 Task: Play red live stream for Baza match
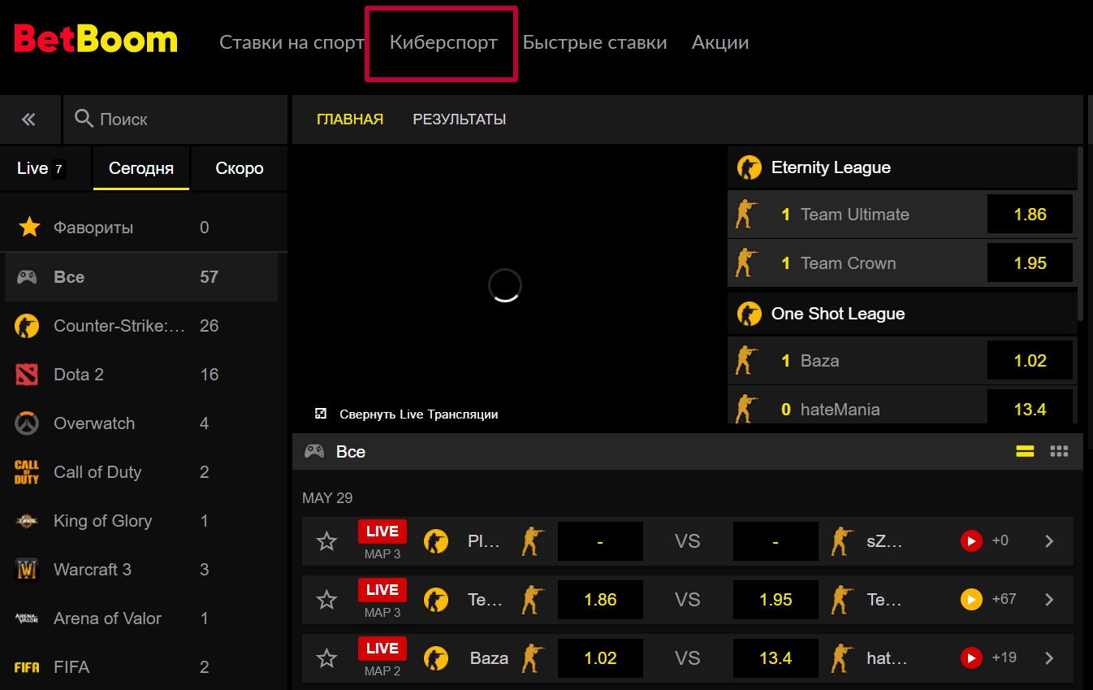971,657
